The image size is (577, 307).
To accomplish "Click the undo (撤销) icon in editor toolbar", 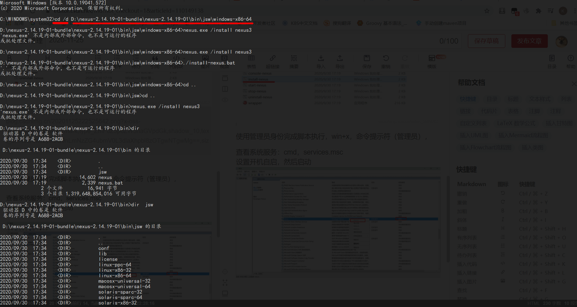I will tap(386, 62).
